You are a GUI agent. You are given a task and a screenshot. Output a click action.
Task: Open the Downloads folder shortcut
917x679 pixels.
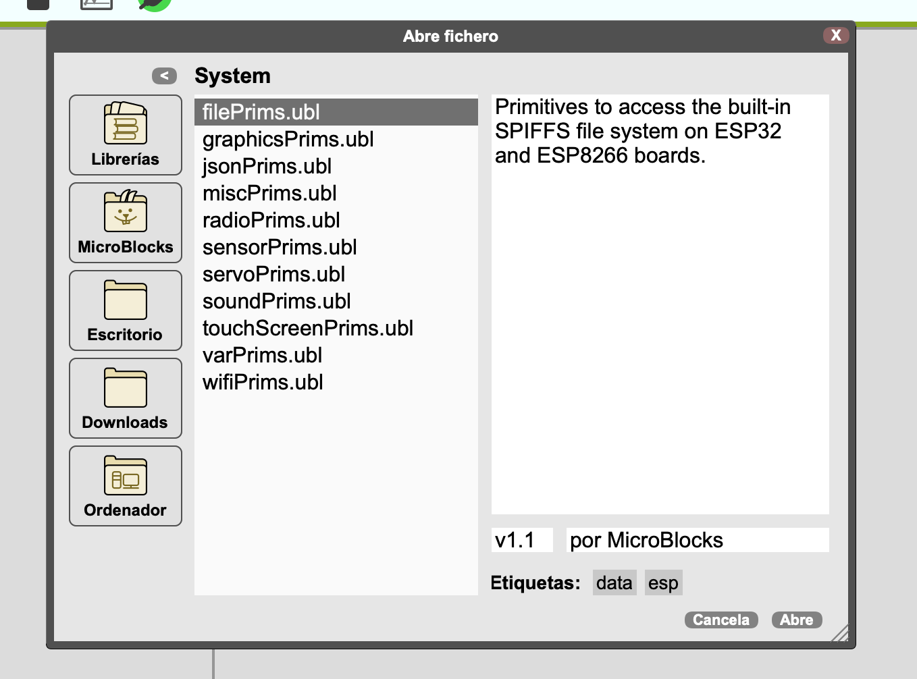click(x=126, y=398)
